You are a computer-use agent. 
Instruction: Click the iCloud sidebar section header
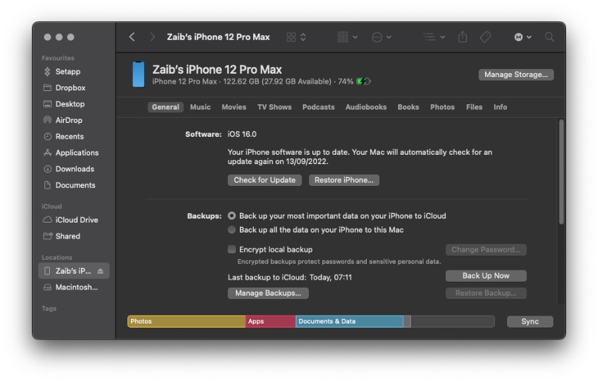(51, 206)
